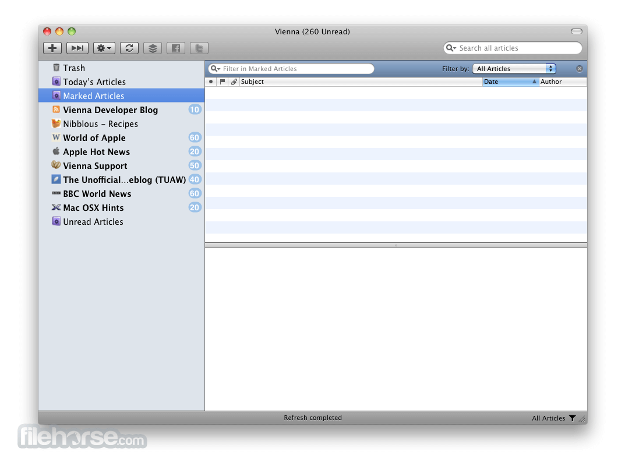
Task: Open Vienna Developer Blog feed
Action: [122, 110]
